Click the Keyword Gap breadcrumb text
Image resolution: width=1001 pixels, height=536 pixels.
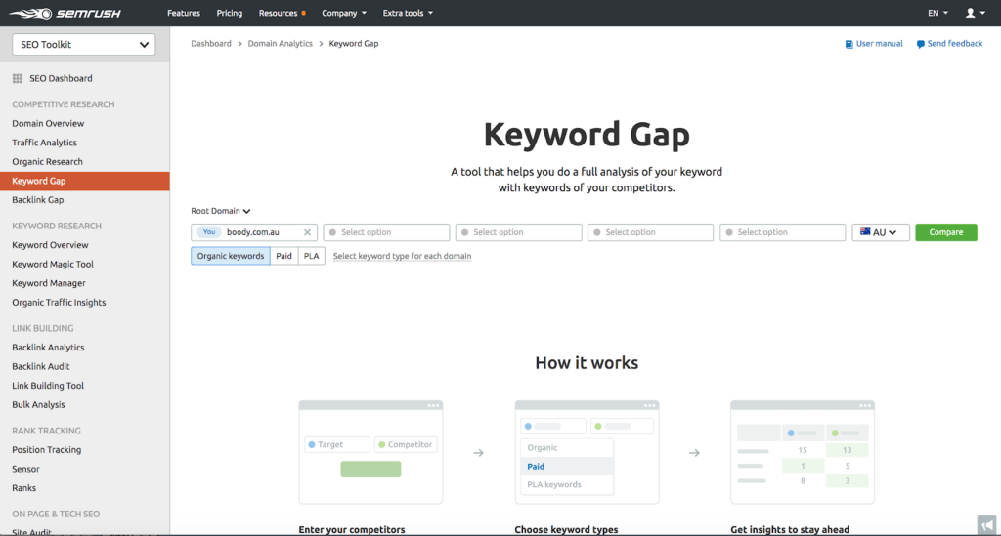tap(354, 44)
